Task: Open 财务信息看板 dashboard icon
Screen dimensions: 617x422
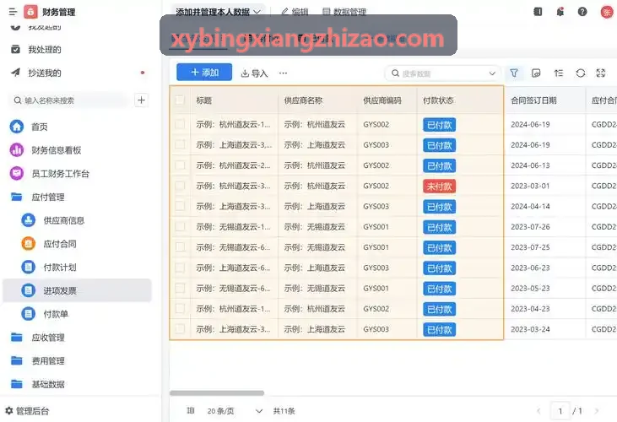Action: (x=17, y=150)
